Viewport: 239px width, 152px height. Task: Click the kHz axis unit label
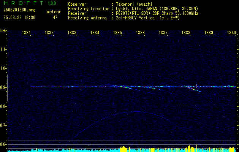point(3,31)
